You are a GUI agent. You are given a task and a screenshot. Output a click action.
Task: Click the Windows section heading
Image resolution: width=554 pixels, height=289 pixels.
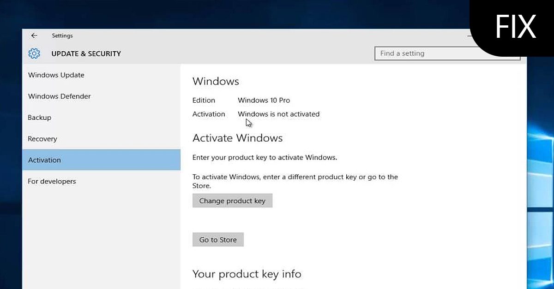click(216, 81)
